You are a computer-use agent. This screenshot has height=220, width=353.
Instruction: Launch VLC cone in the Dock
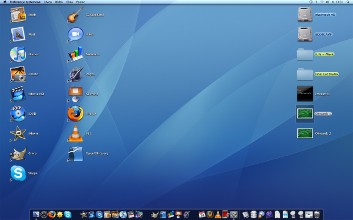pyautogui.click(x=217, y=214)
